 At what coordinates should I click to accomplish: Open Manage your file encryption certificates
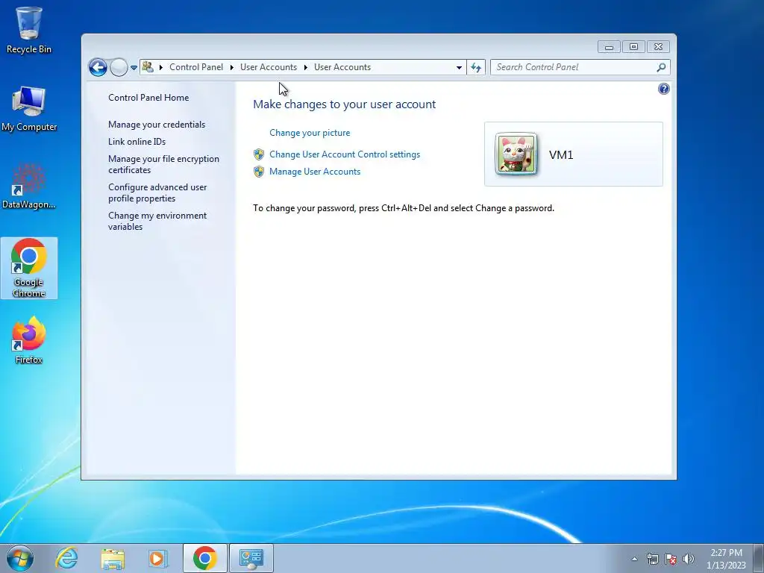coord(163,164)
